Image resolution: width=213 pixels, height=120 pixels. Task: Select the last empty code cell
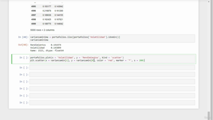tap(112, 103)
